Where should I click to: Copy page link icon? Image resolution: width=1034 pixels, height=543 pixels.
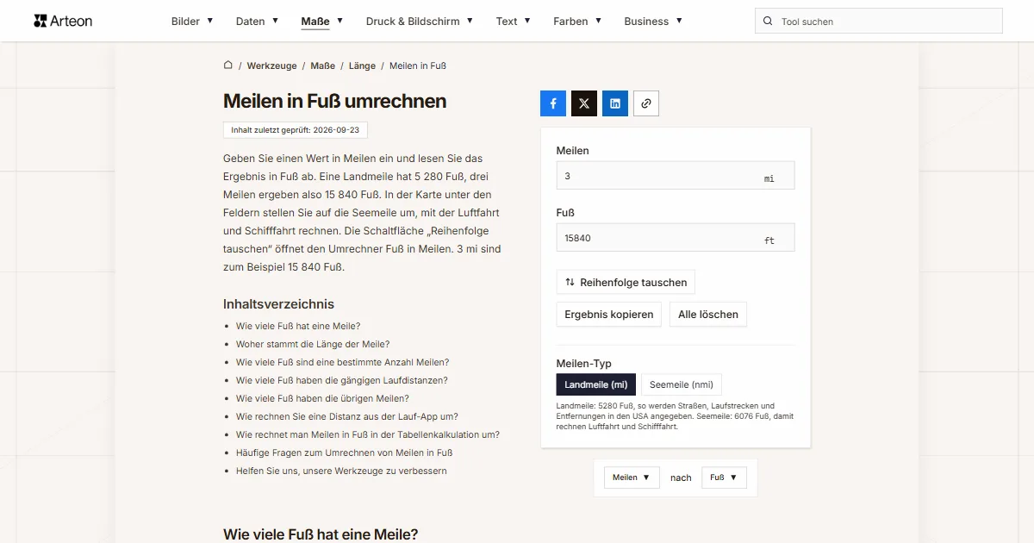tap(646, 103)
